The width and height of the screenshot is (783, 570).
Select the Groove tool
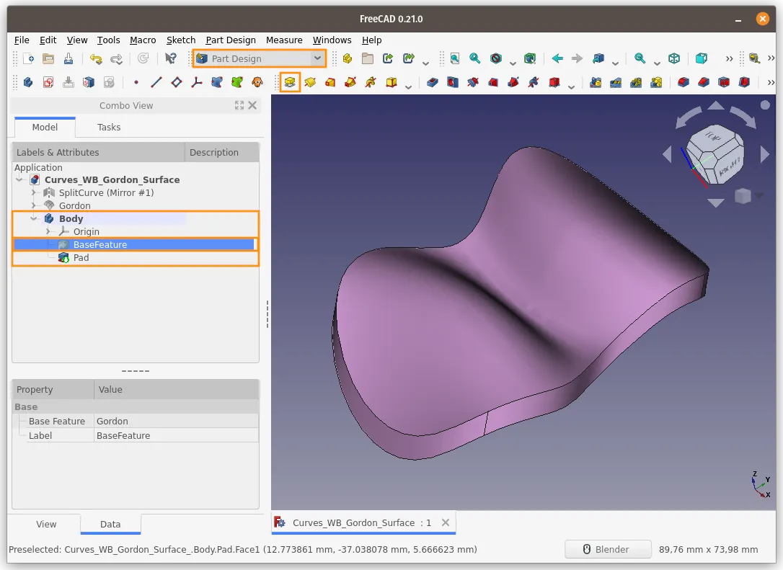pos(473,82)
